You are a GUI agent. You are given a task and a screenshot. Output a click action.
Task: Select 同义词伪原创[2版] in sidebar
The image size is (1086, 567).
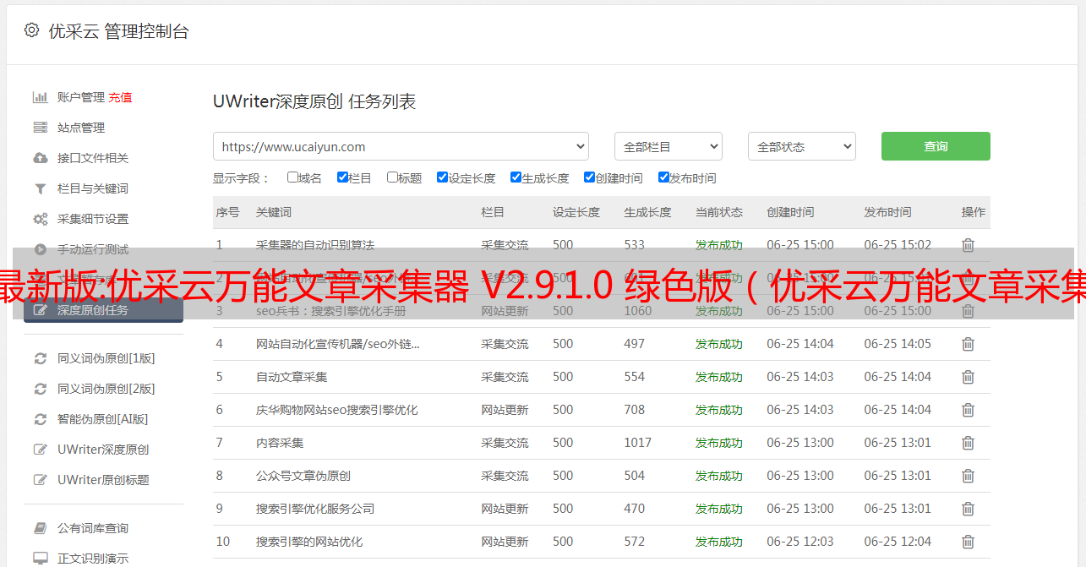(x=106, y=389)
